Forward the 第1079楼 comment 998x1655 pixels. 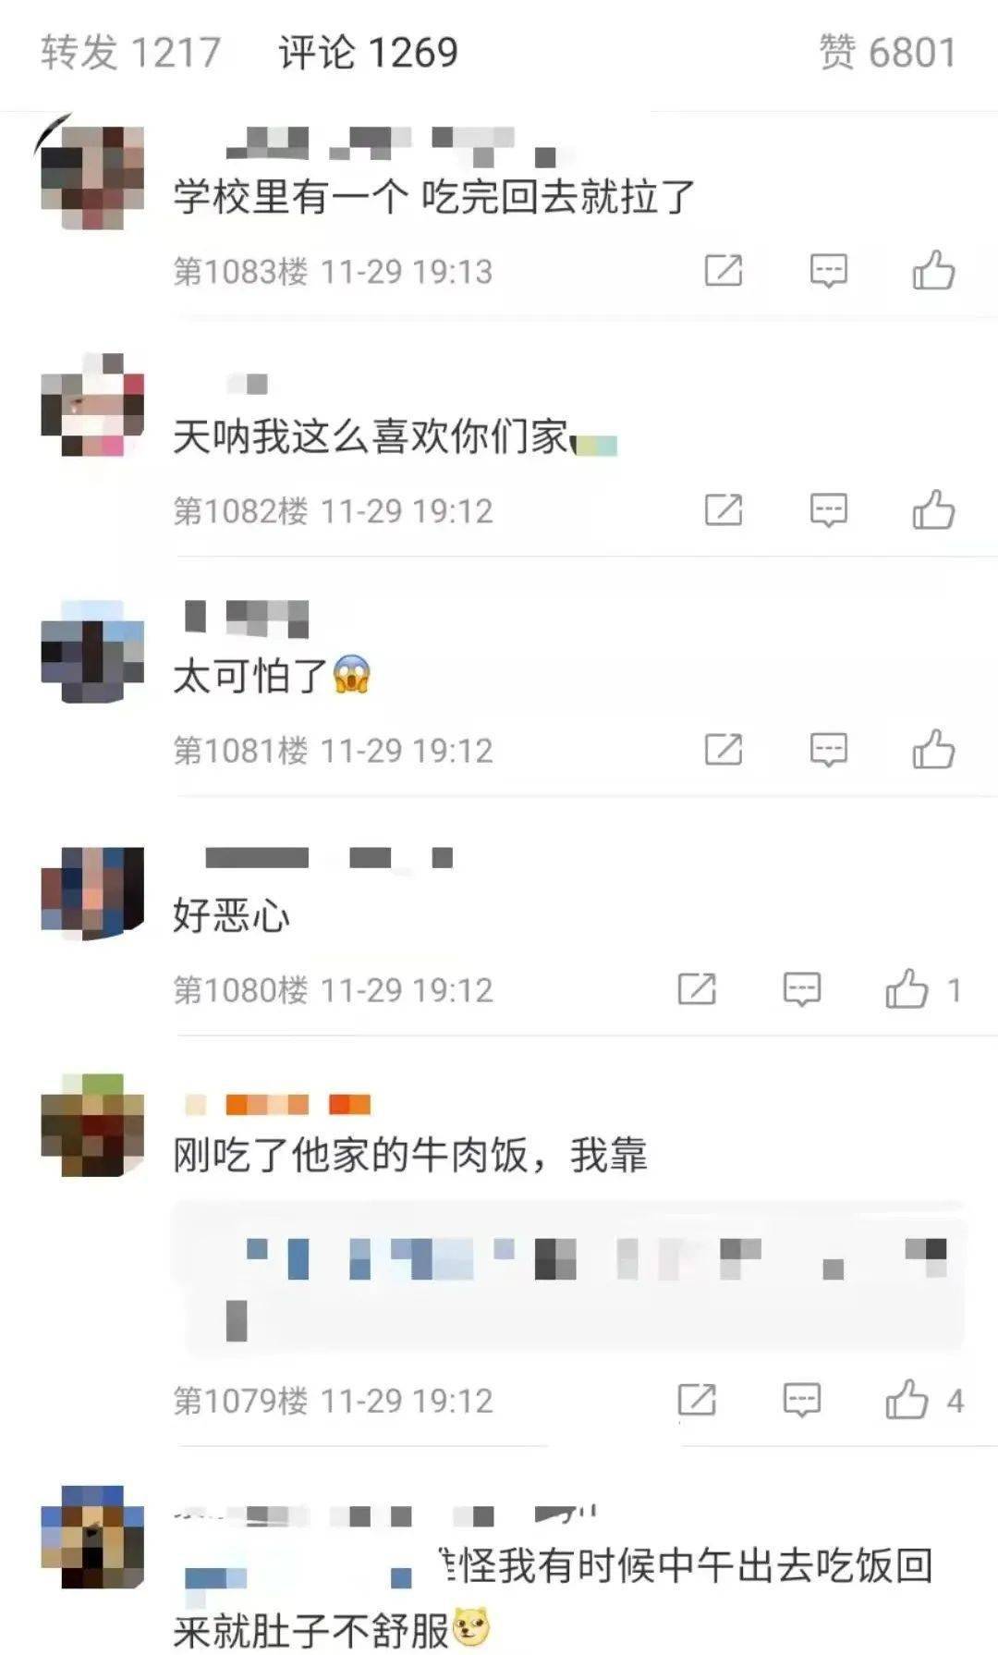[697, 1399]
